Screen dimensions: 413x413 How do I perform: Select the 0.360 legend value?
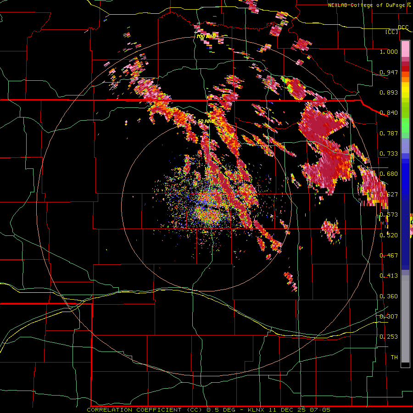(x=389, y=296)
